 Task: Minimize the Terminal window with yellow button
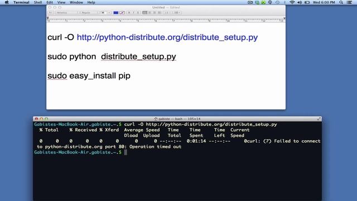coord(41,119)
